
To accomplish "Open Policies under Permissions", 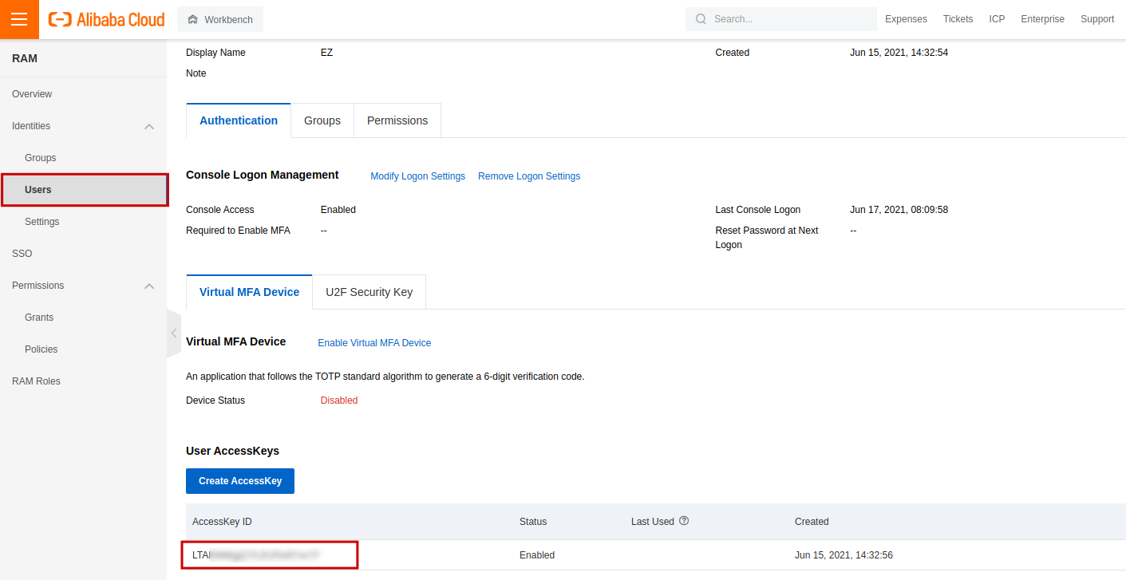I will tap(41, 349).
